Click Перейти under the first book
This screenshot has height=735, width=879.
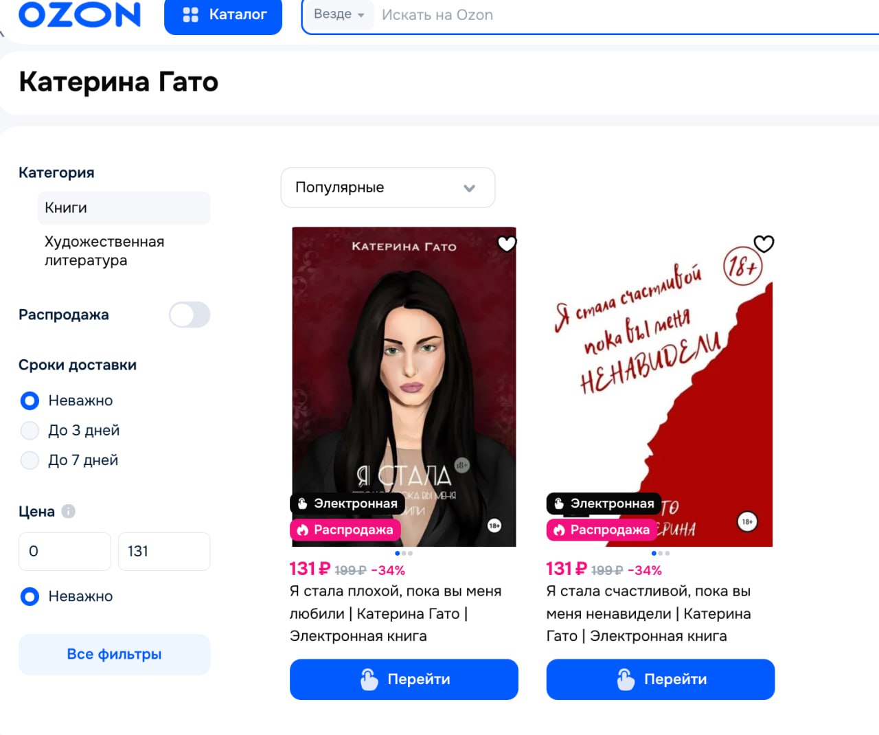point(404,679)
